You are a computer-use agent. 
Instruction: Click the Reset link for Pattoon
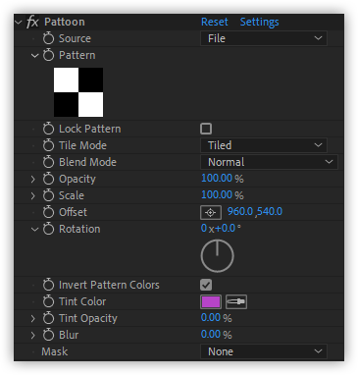[x=215, y=22]
